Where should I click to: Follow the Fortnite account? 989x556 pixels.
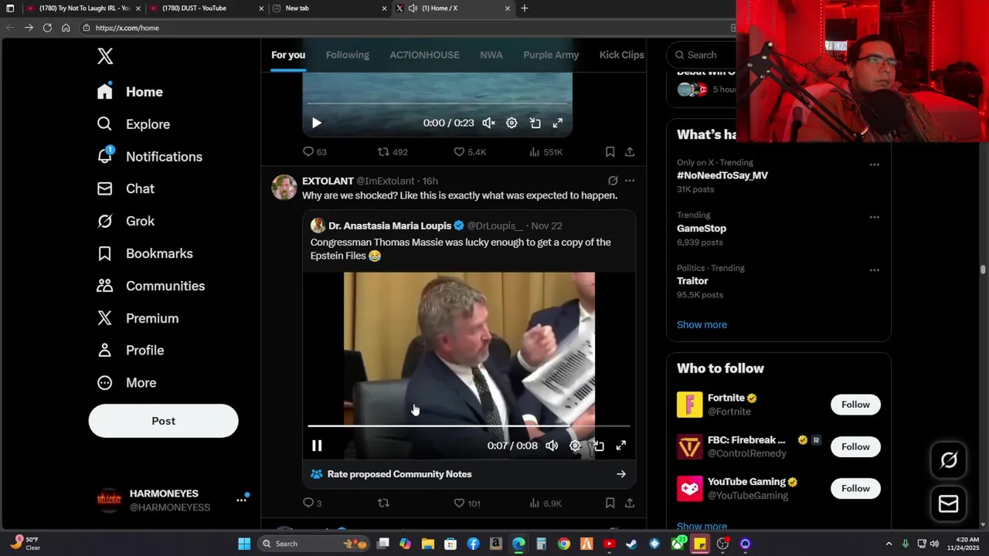855,405
